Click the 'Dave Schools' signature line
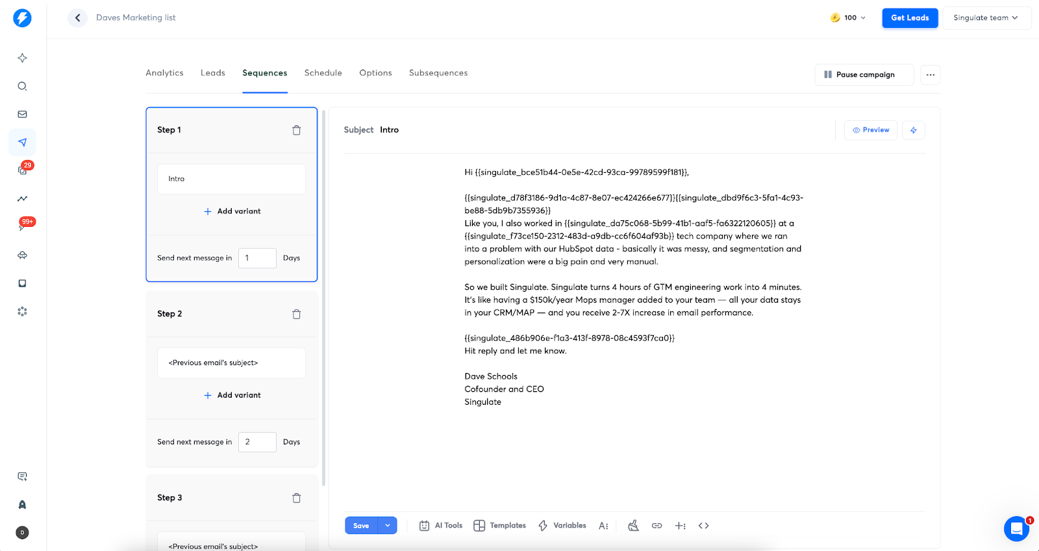 pos(491,376)
